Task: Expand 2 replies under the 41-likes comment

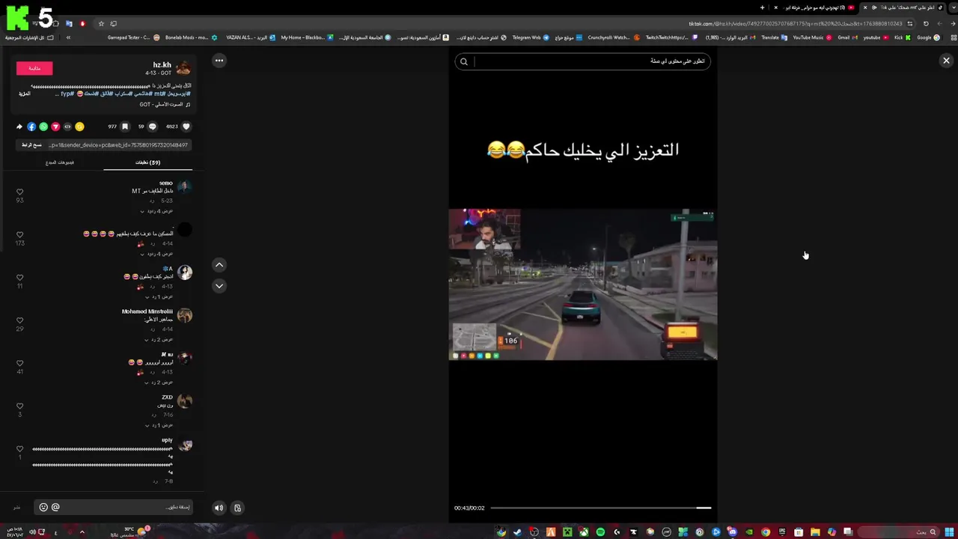Action: coord(157,382)
